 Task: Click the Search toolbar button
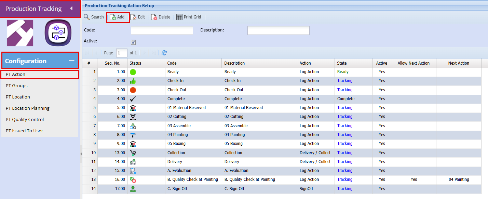(94, 17)
